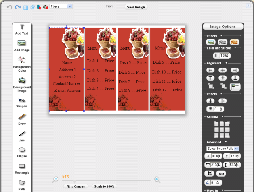Viewport: 254px width, 192px height.
Task: Open the Shapes tool
Action: (x=22, y=102)
